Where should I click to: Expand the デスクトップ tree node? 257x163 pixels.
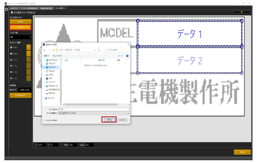(x=44, y=67)
